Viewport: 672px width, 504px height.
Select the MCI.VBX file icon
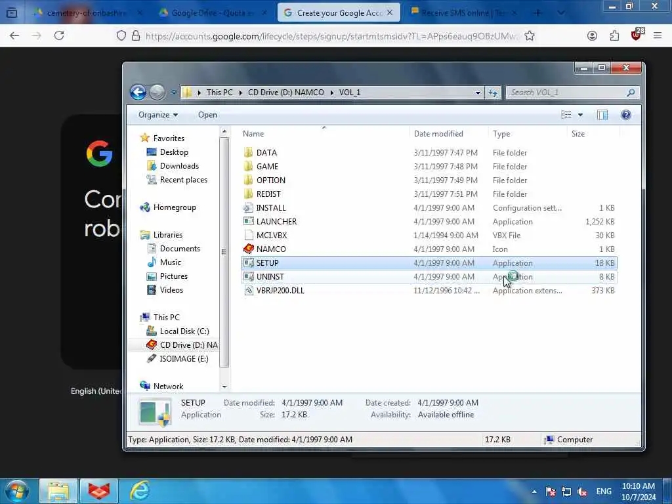pos(249,236)
